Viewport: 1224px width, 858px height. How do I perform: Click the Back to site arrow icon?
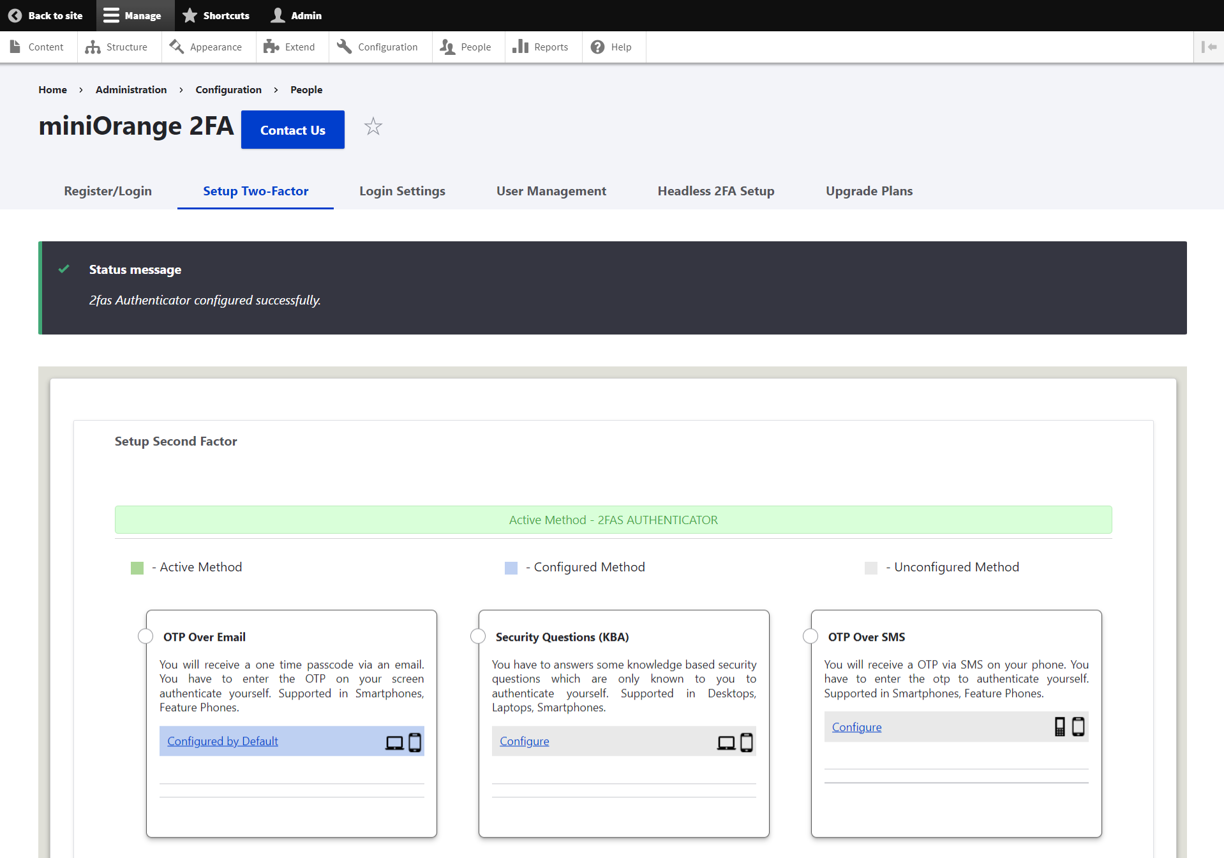pos(15,15)
